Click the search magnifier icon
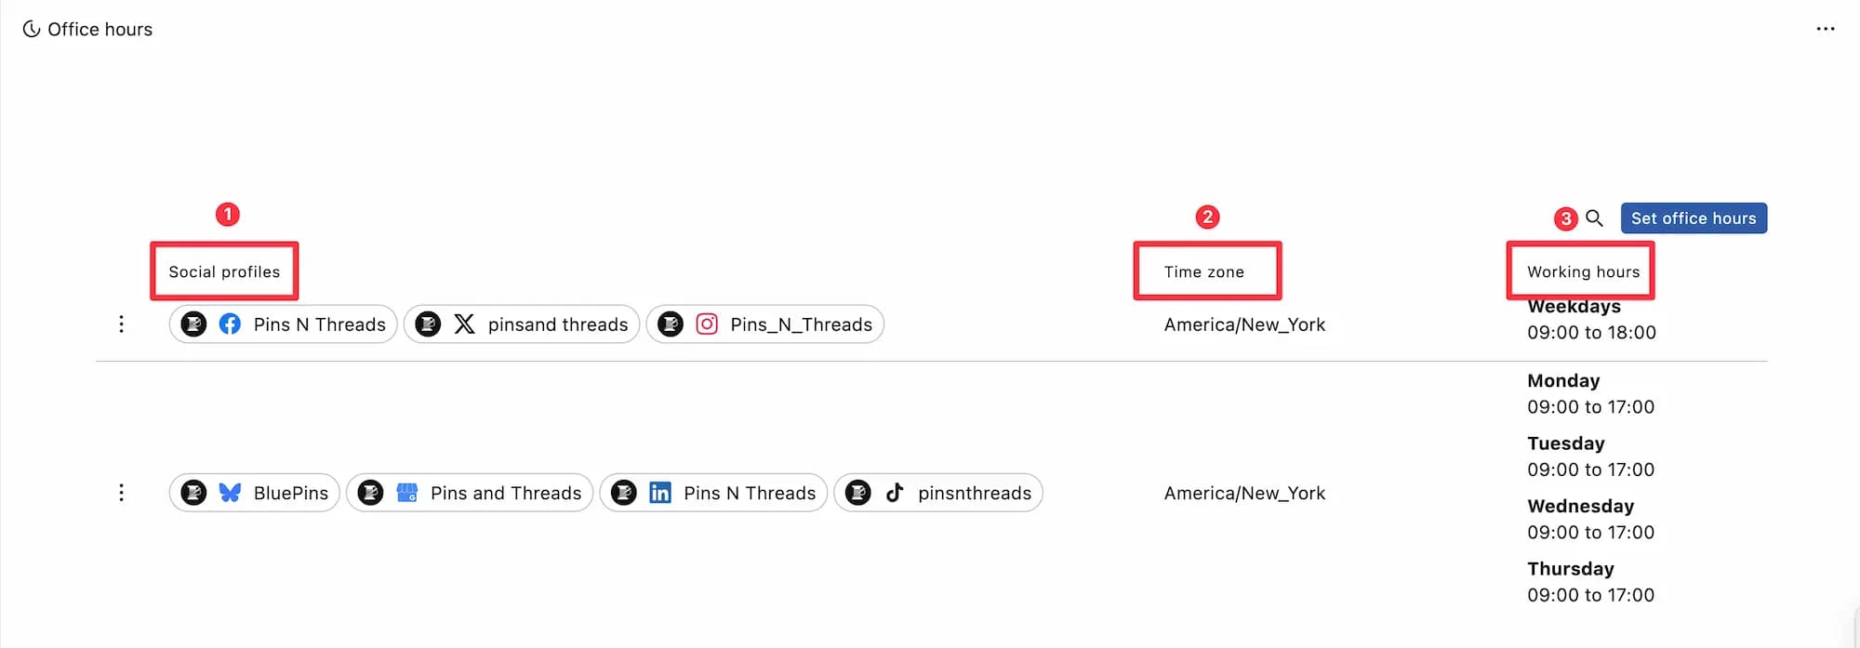 click(1594, 218)
